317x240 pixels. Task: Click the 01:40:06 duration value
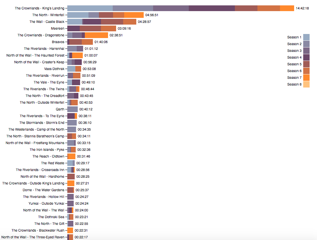coord(101,42)
